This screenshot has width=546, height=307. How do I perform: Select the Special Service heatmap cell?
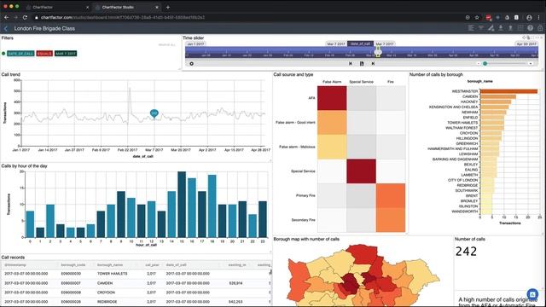pyautogui.click(x=361, y=171)
